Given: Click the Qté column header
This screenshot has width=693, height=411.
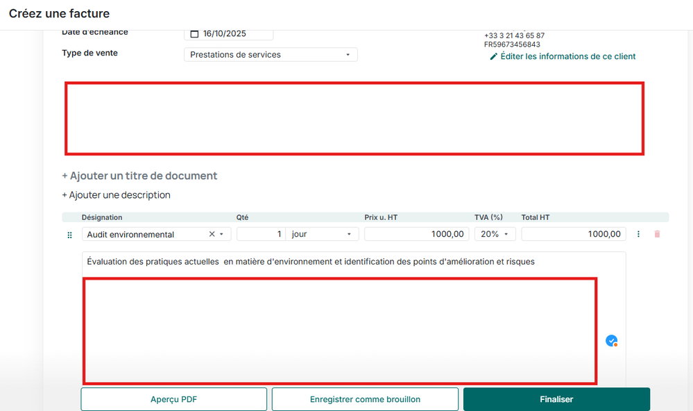Looking at the screenshot, I should coord(242,217).
